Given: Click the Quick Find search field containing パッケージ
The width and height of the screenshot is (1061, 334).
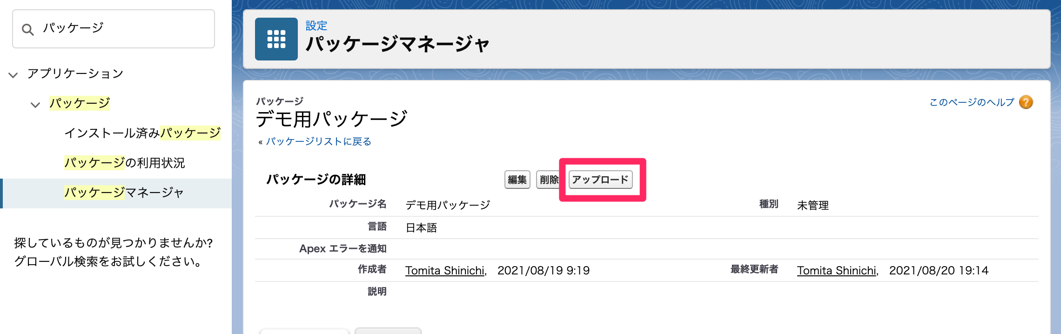Looking at the screenshot, I should coord(114,29).
